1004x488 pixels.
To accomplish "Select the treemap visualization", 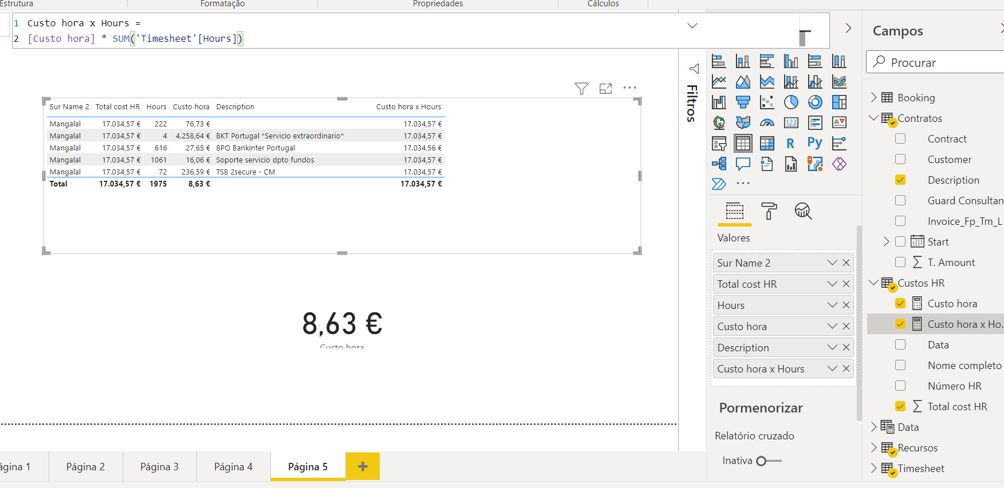I will point(839,102).
